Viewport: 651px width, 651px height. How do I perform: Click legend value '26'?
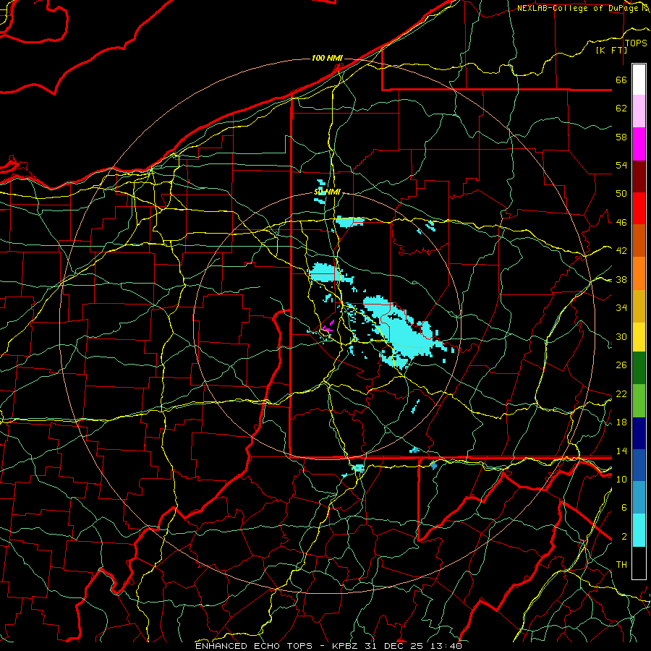click(x=621, y=365)
